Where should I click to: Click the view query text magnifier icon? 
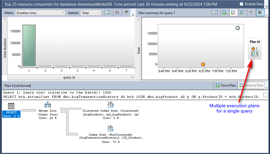coord(126,13)
